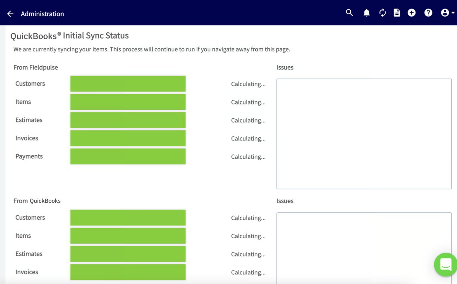Click inside the From Fieldpulse Issues box
Viewport: 457px width, 284px height.
[x=364, y=134]
